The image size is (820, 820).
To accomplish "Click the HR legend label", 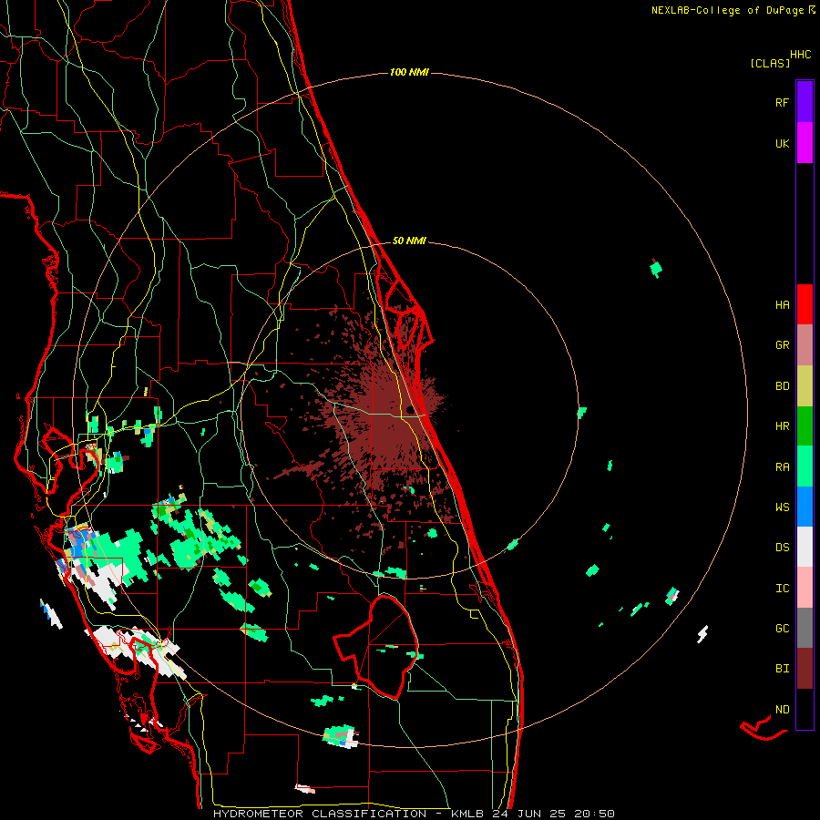I will 782,426.
